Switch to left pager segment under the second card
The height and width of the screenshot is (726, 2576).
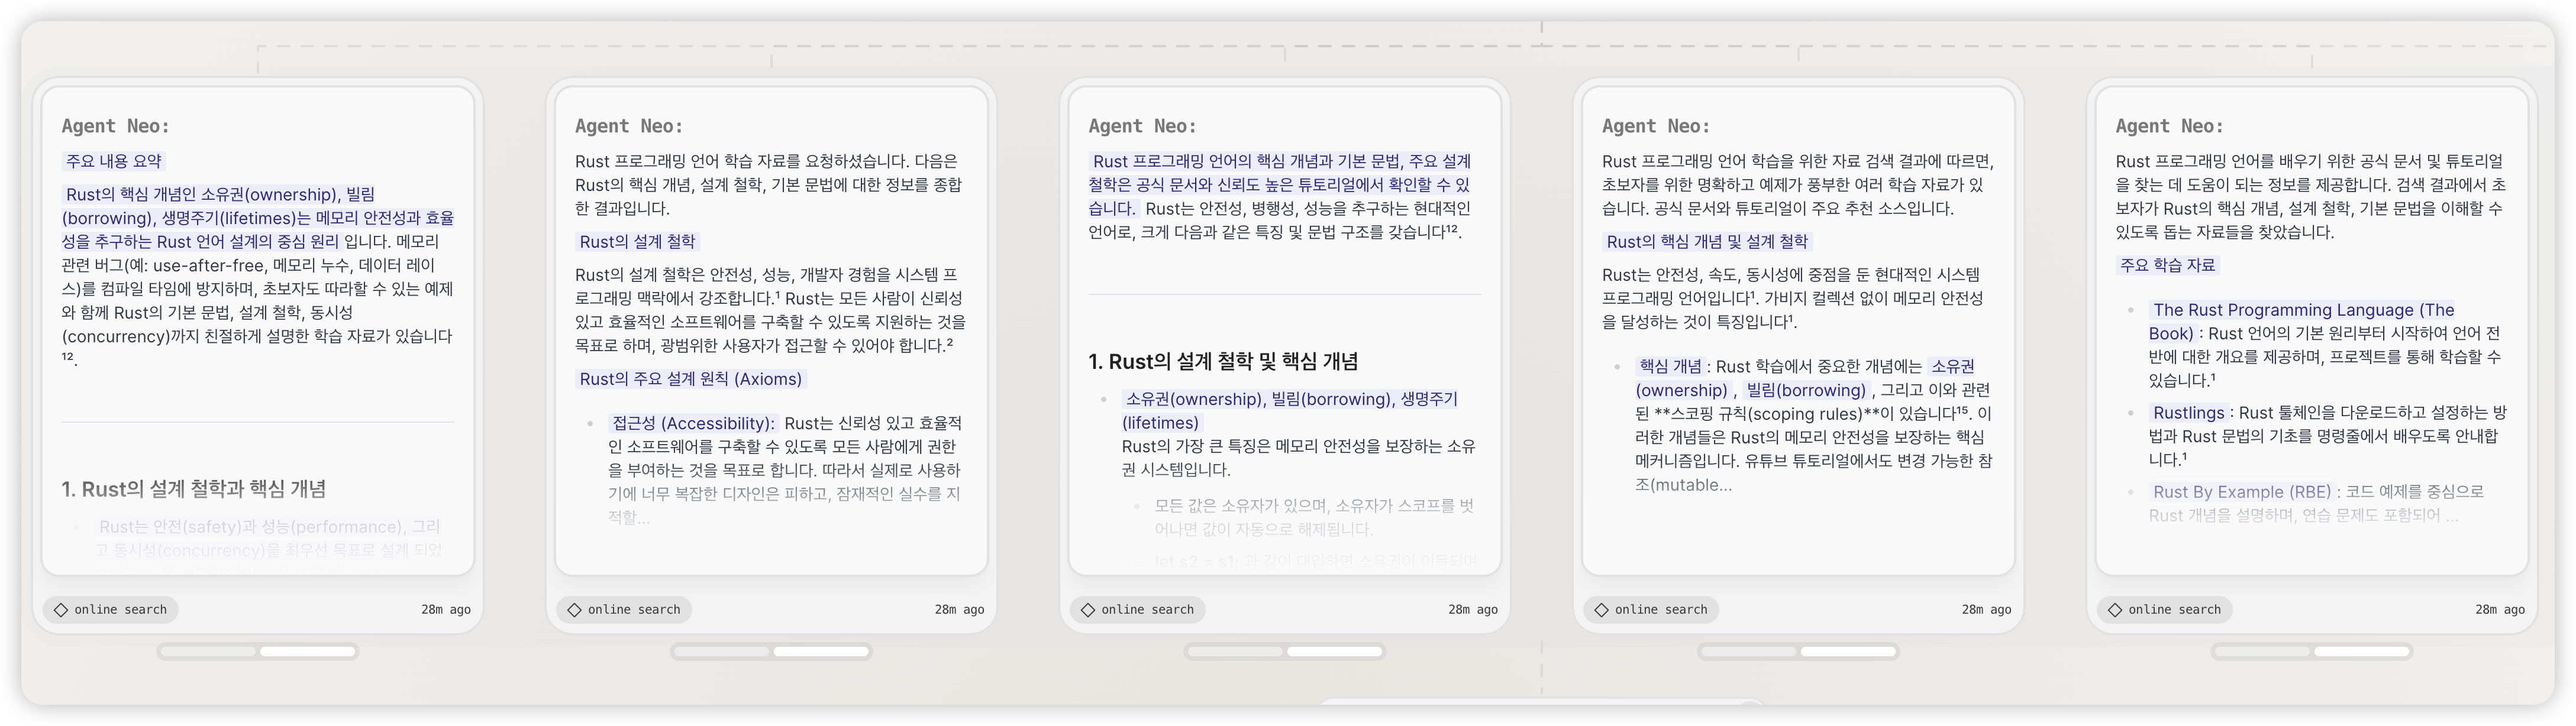(x=722, y=652)
